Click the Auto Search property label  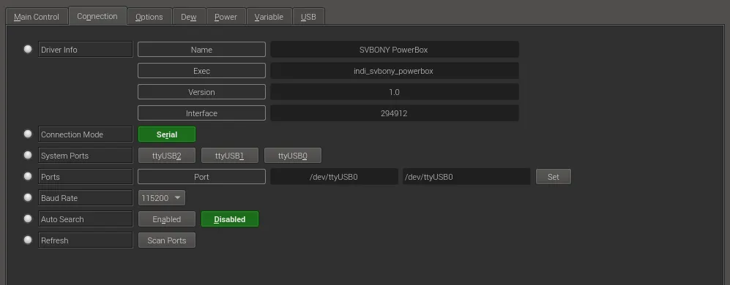[86, 219]
